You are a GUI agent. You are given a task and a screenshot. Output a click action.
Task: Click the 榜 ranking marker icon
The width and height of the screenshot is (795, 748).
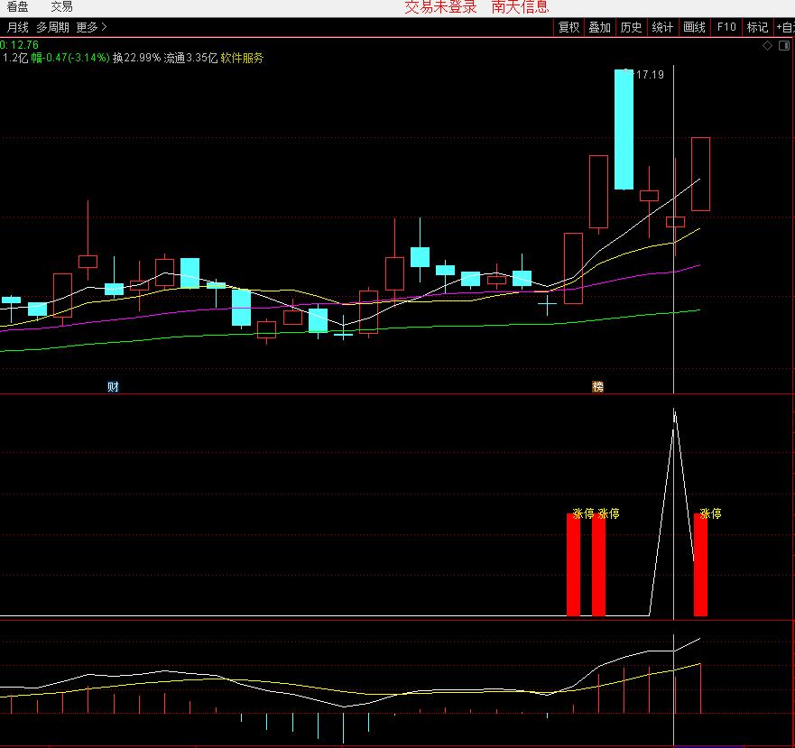[x=597, y=387]
